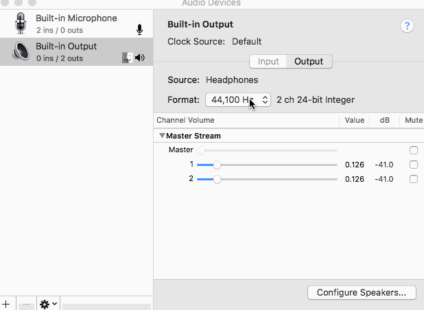This screenshot has height=310, width=424.
Task: Open the gear actions menu
Action: [48, 304]
